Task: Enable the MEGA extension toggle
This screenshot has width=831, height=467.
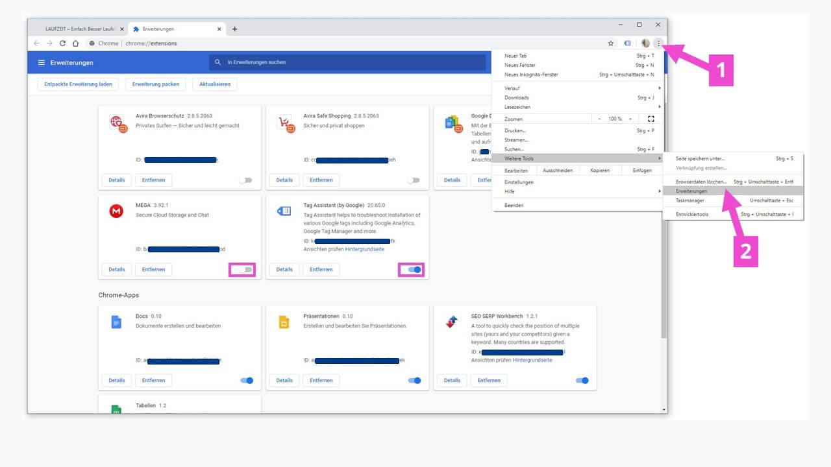Action: coord(245,269)
